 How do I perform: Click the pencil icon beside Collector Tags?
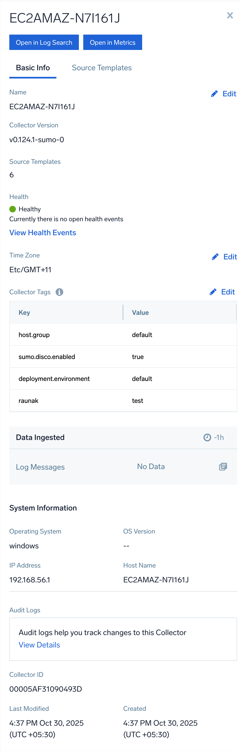213,292
